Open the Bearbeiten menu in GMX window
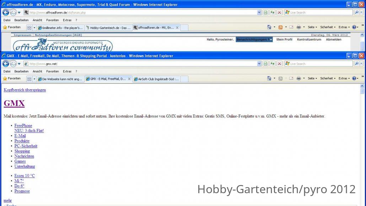The width and height of the screenshot is (366, 206). tap(21, 71)
